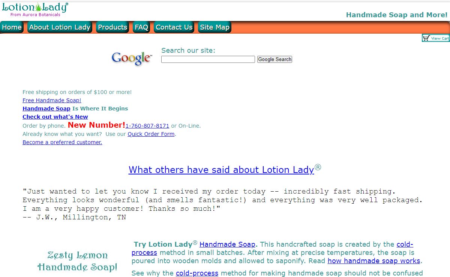This screenshot has height=277, width=450.
Task: Click the cold-process link in 'See why the' sentence
Action: click(197, 273)
